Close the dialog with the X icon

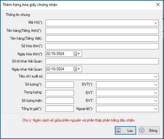coord(158,4)
